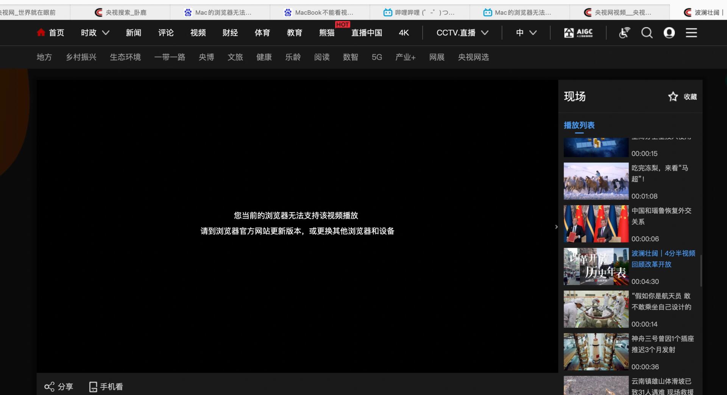Open the search magnifier icon
This screenshot has width=727, height=395.
(647, 33)
